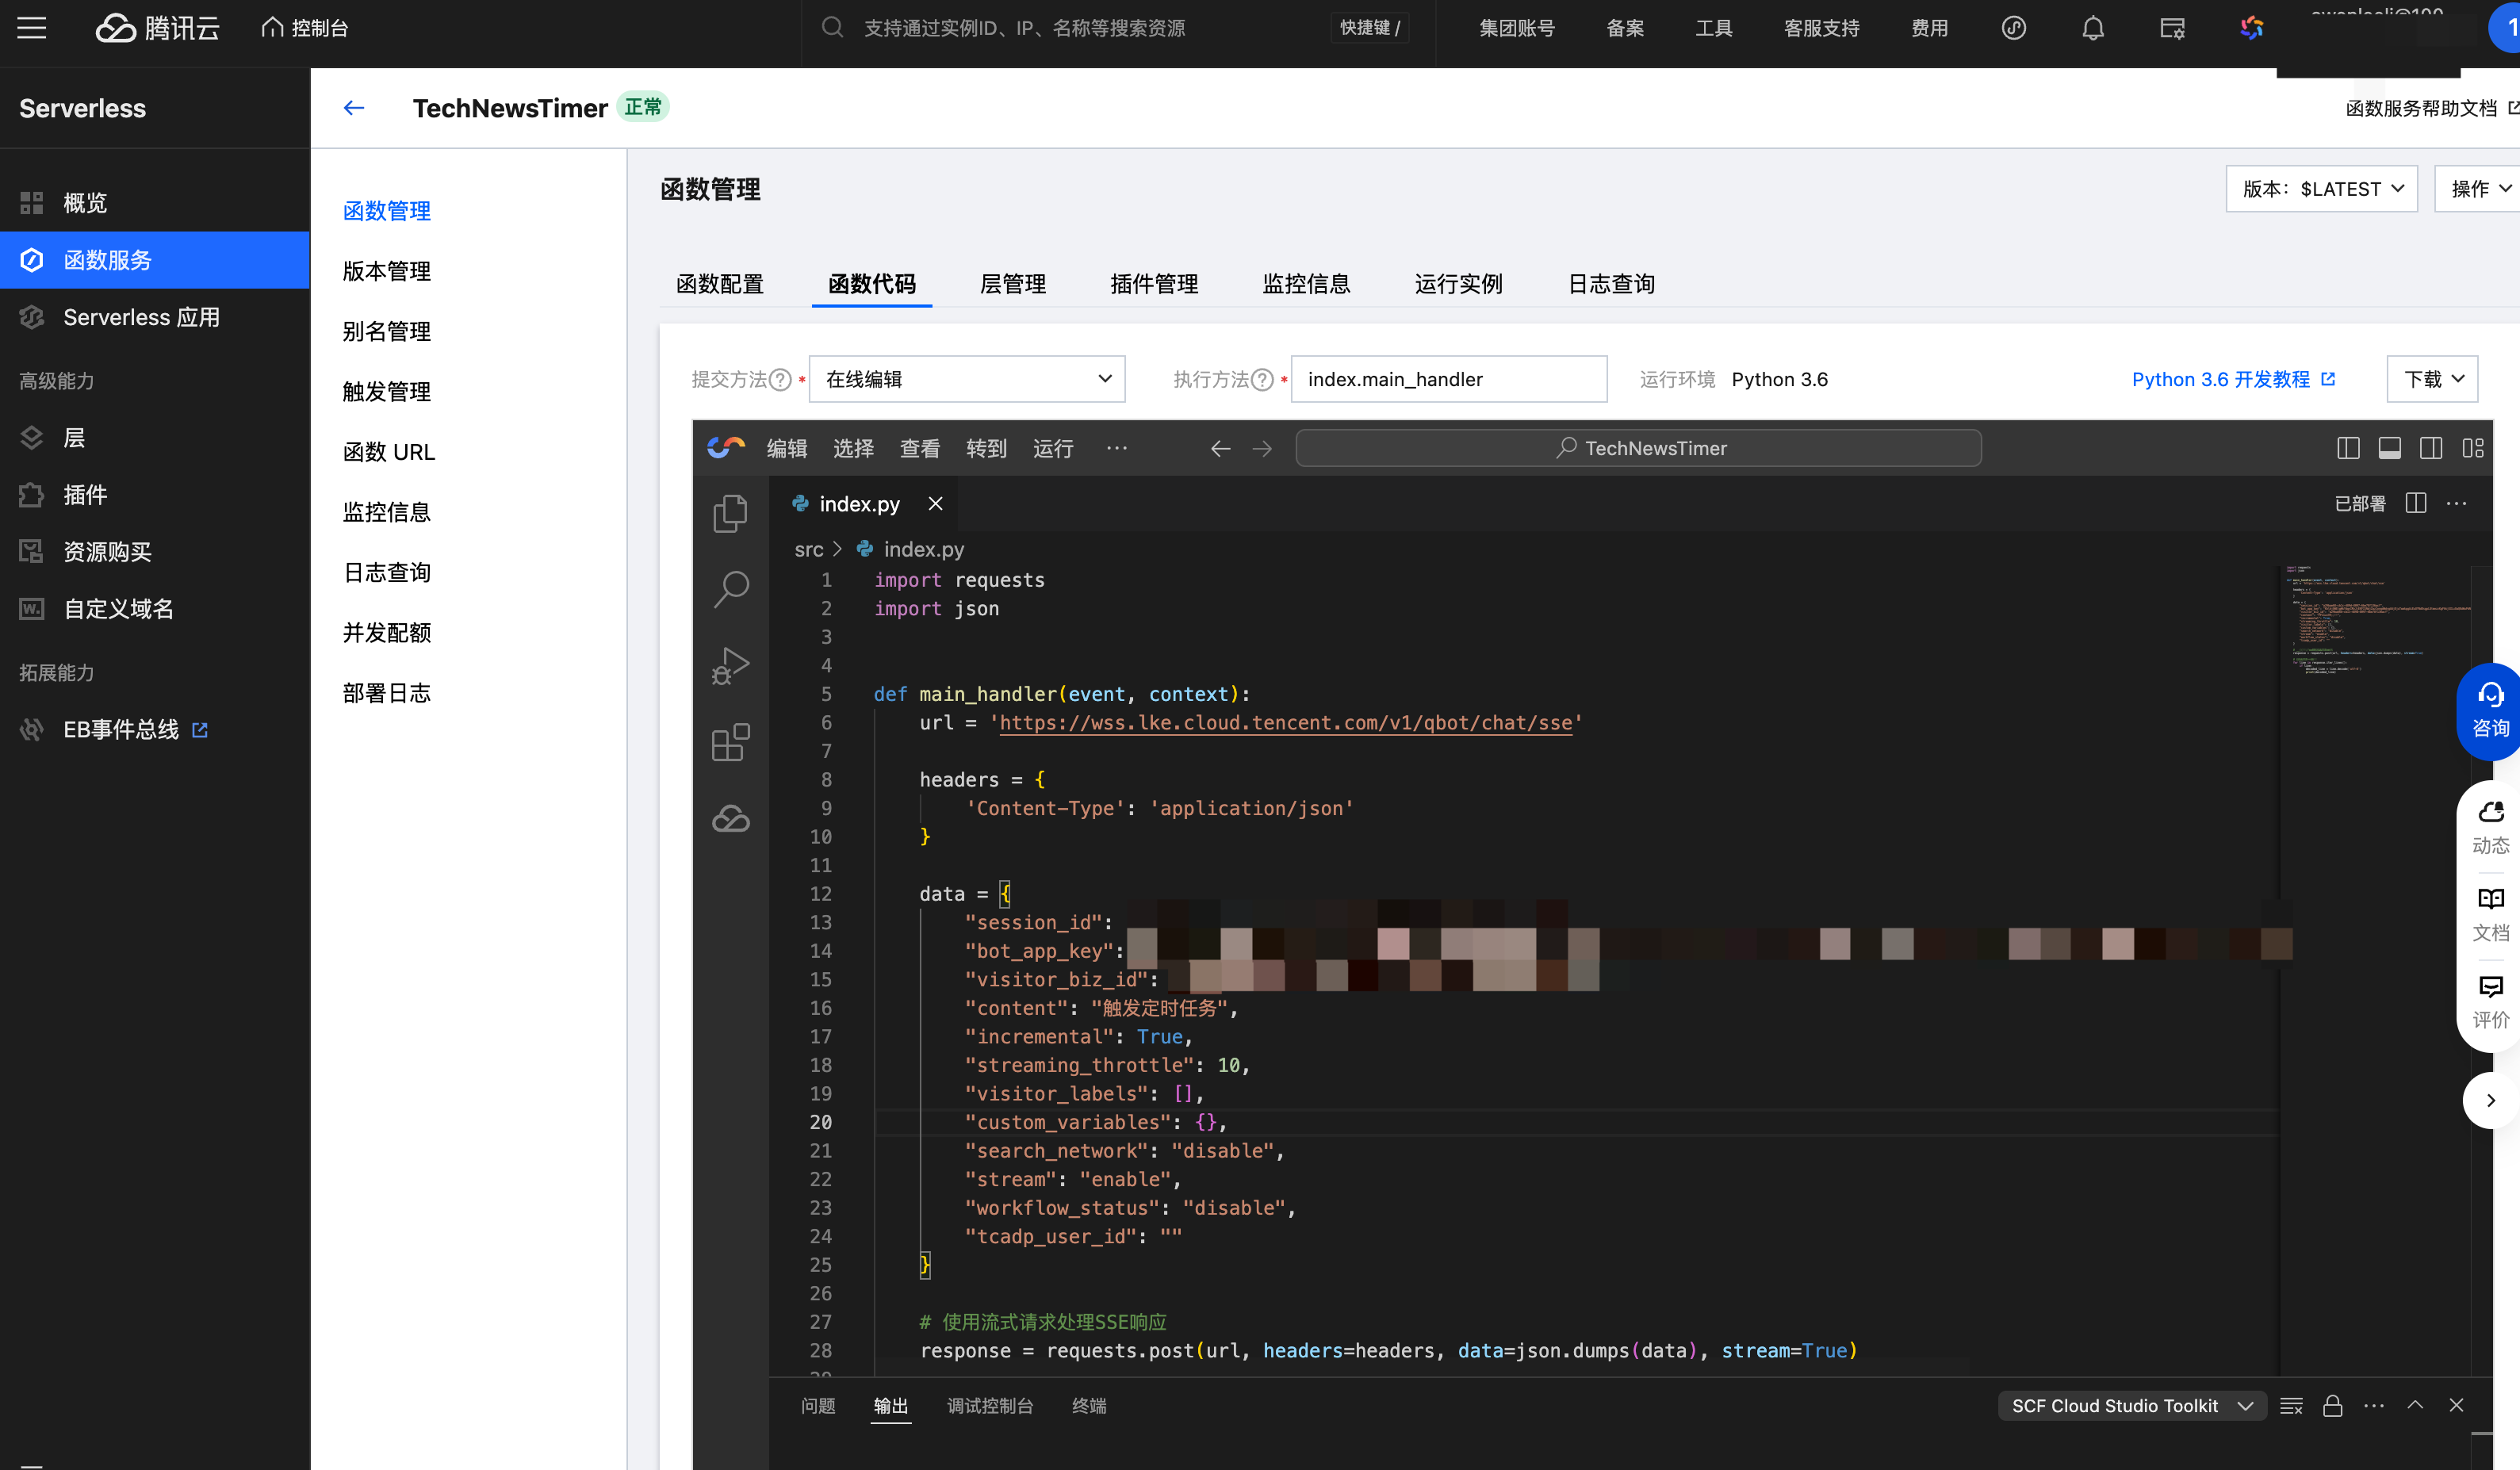Toggle the editor primary sidebar layout
This screenshot has height=1470, width=2520.
[2348, 448]
